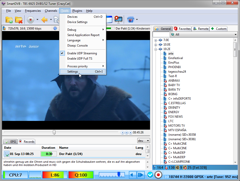Expand the 10.0E satellite node
Screen dimensions: 240x181
coord(156,45)
